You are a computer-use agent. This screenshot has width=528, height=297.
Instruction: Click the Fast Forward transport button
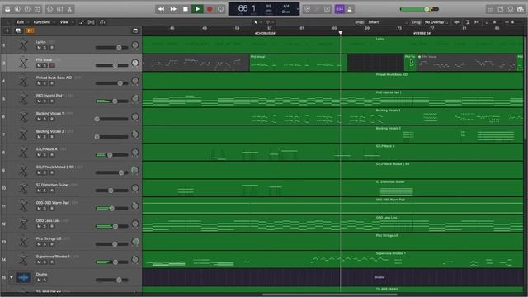tap(173, 9)
